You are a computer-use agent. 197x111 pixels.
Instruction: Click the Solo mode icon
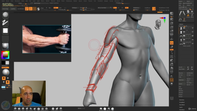(171, 84)
